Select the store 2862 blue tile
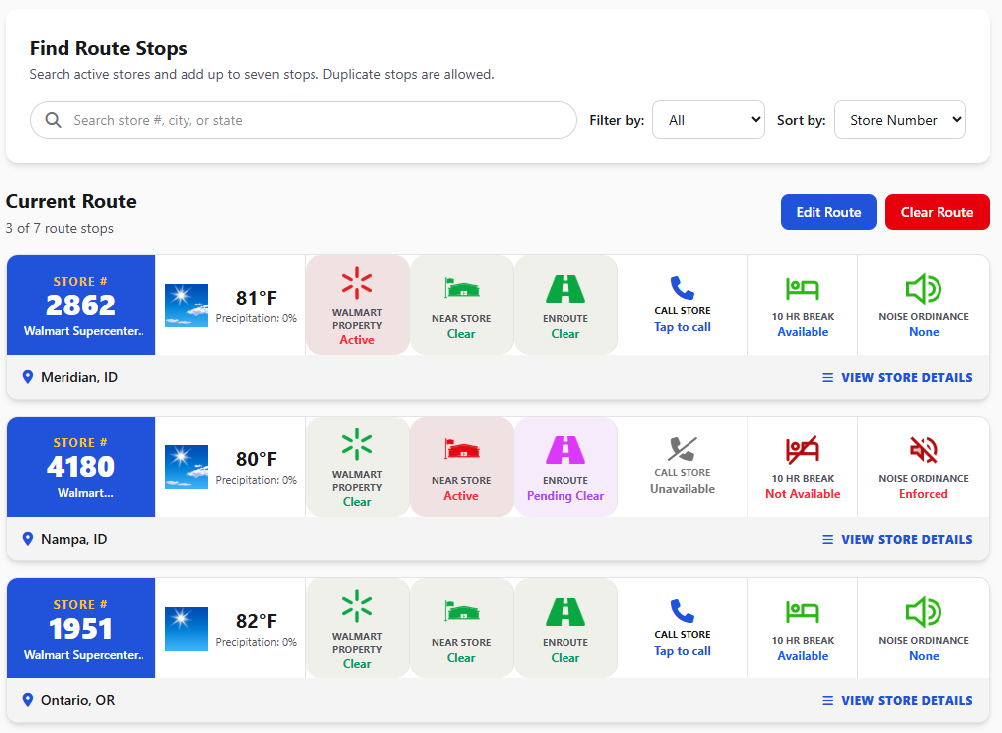Image resolution: width=1002 pixels, height=733 pixels. 80,305
